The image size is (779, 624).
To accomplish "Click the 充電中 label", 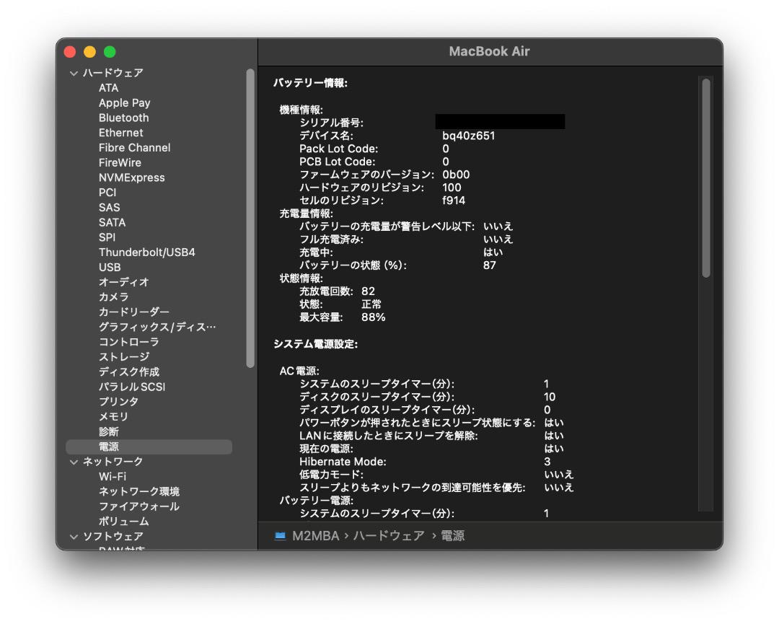I will pyautogui.click(x=316, y=252).
